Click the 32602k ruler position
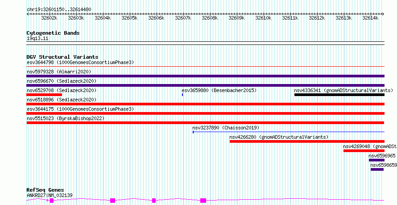The image size is (397, 205). (50, 18)
